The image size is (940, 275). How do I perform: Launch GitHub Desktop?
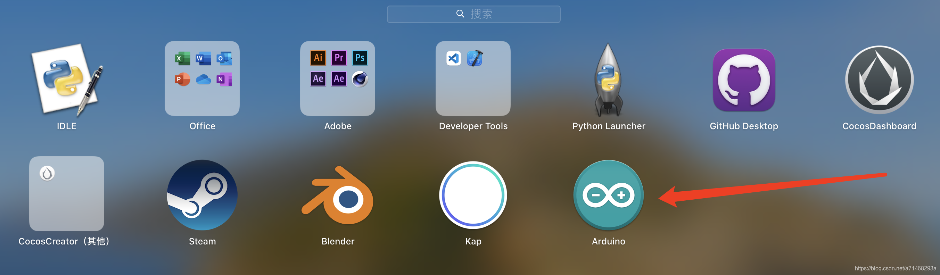tap(744, 80)
